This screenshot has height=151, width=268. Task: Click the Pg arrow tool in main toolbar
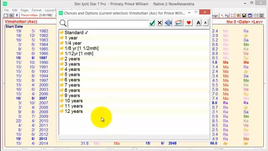tap(225, 16)
